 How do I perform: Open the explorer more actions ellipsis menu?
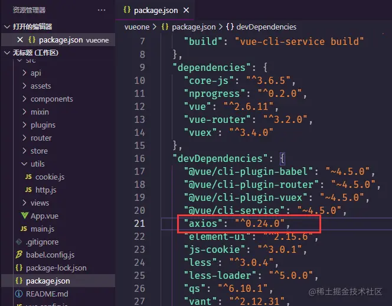tap(102, 10)
